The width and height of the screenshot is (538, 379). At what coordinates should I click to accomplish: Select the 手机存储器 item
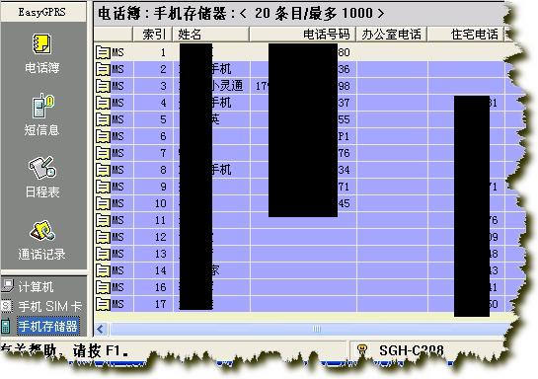point(48,326)
